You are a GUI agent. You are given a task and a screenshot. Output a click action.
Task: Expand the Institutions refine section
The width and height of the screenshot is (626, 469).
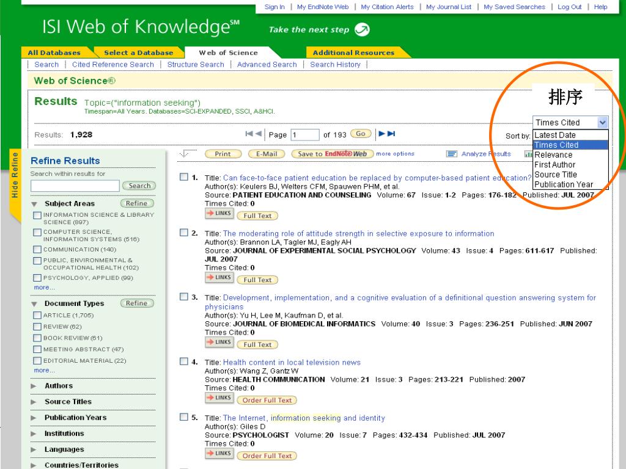(34, 434)
